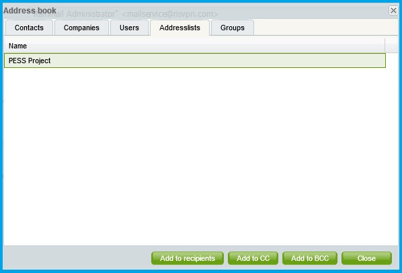Click the gray footer area left of Add to recipients
Viewport: 402px width, 273px height.
77,258
